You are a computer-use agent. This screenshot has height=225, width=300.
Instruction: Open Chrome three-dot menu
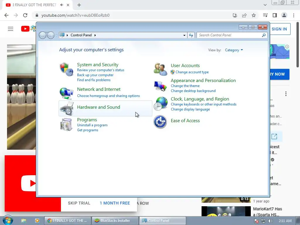tap(294, 15)
